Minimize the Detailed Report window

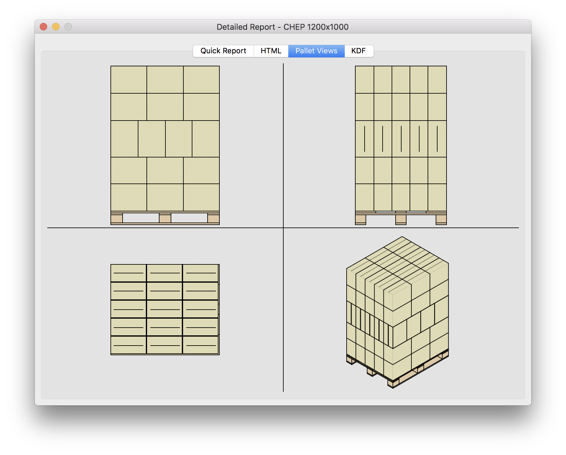click(56, 27)
